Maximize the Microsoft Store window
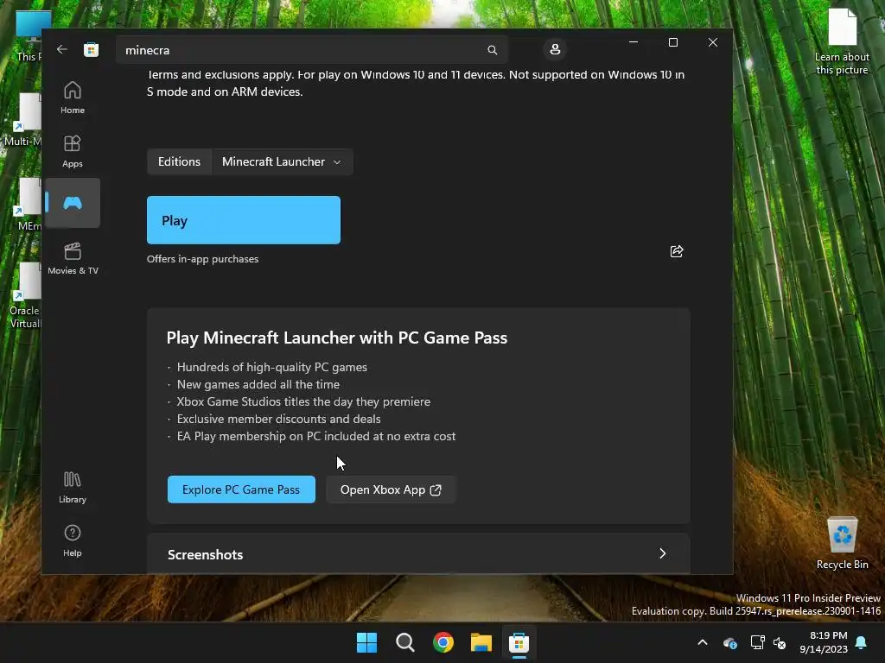 672,42
